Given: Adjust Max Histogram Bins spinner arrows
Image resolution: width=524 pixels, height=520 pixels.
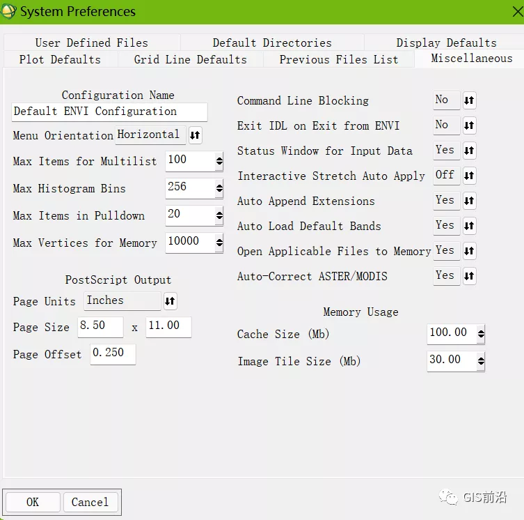Looking at the screenshot, I should tap(219, 188).
